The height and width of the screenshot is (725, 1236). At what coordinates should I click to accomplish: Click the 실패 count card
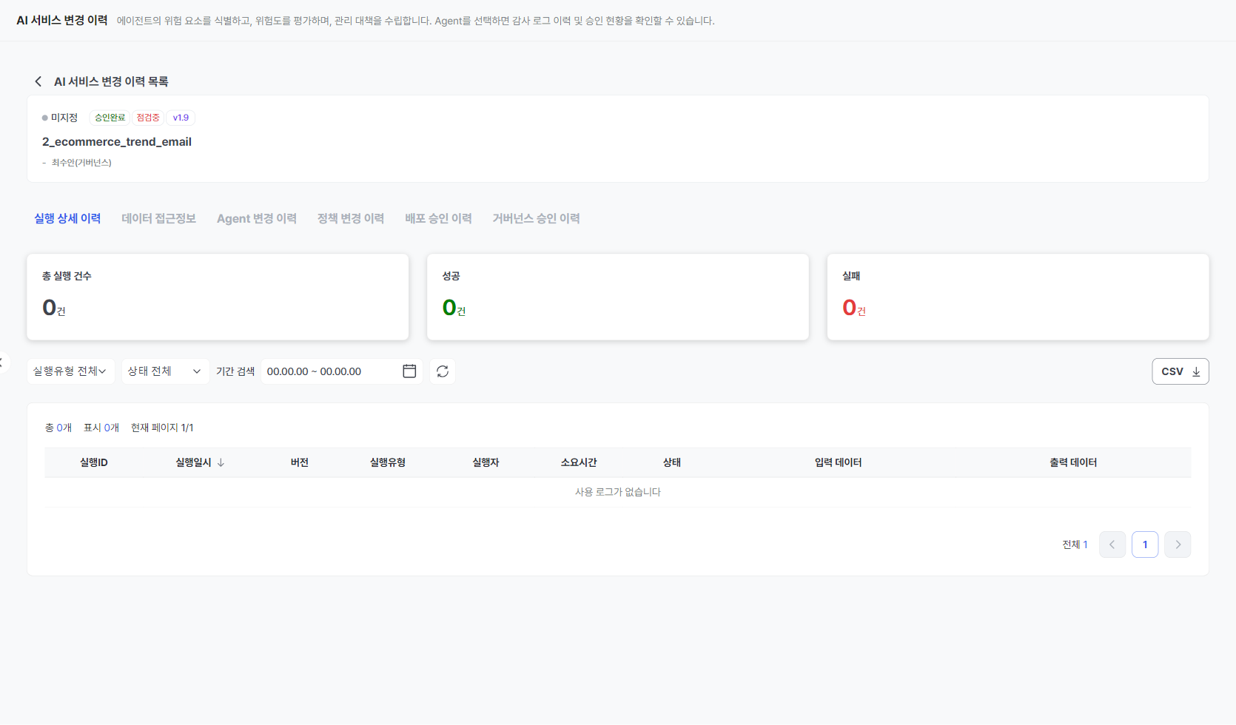(x=1018, y=297)
